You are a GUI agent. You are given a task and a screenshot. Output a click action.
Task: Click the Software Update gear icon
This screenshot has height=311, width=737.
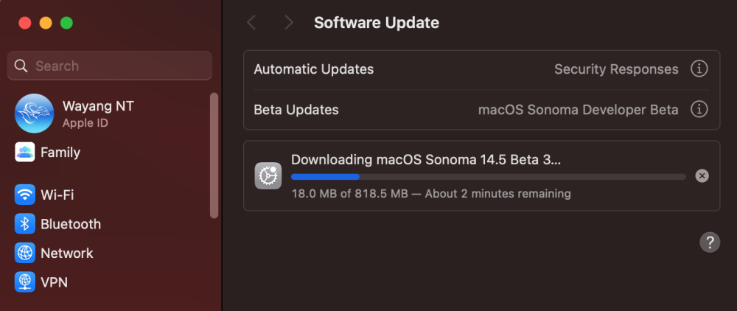tap(268, 176)
